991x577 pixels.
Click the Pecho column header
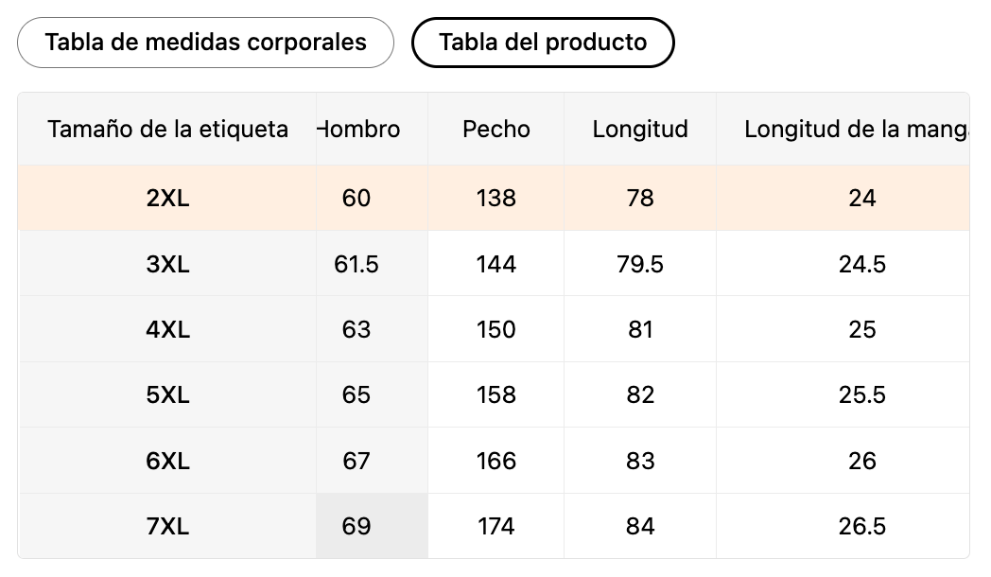(496, 130)
